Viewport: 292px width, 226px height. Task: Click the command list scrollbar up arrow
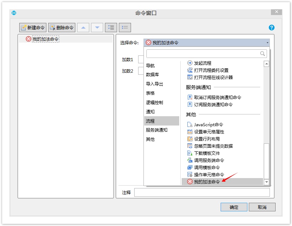pos(267,64)
